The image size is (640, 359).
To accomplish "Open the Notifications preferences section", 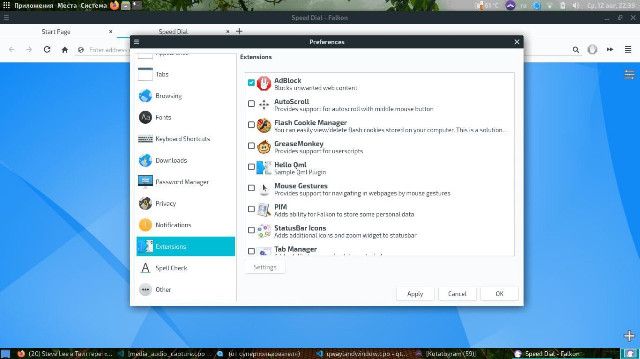I will 186,225.
